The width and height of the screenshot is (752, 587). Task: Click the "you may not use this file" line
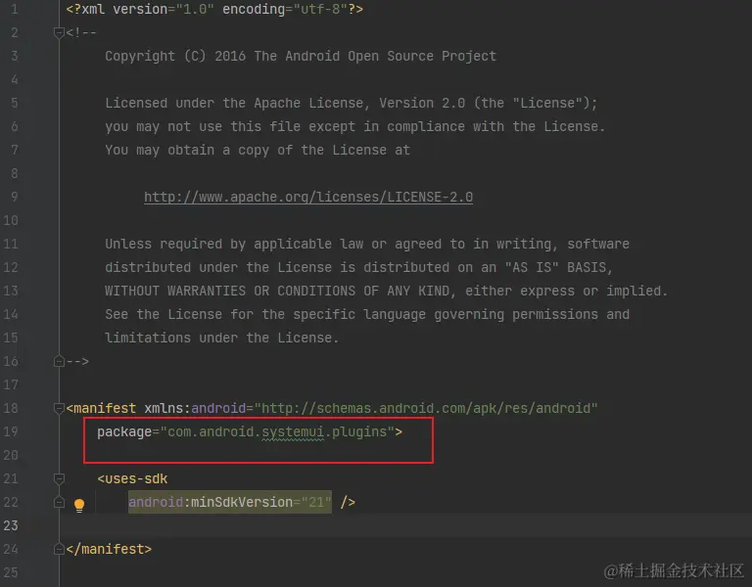tap(355, 126)
